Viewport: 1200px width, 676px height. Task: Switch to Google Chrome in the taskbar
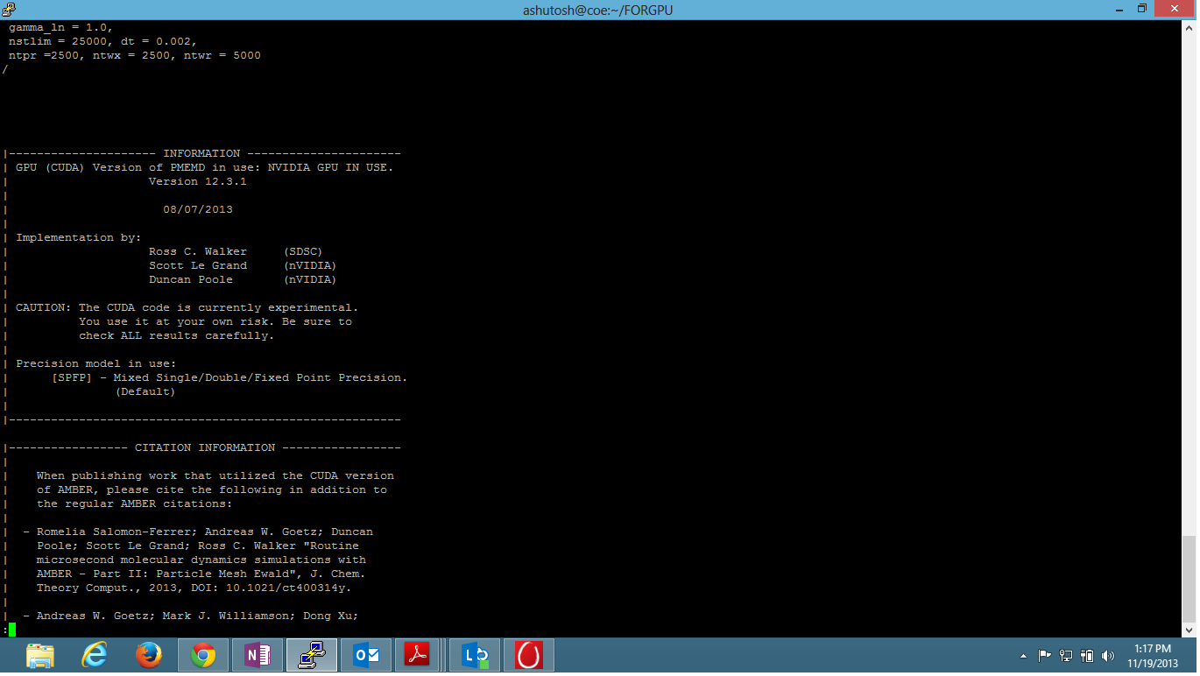pyautogui.click(x=203, y=655)
